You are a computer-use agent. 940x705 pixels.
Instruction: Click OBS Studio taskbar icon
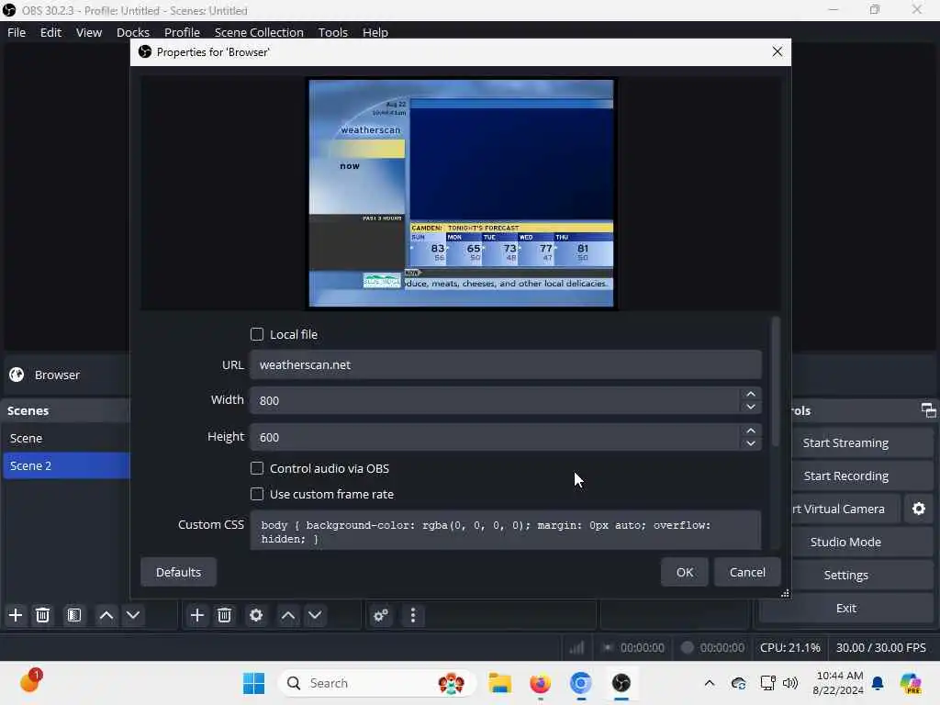621,683
